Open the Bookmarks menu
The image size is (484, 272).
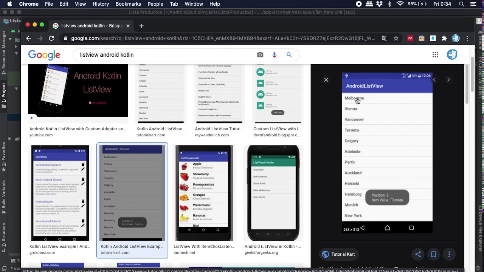pos(128,4)
